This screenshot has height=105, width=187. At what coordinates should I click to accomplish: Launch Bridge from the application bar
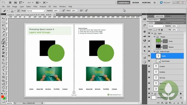10,3
